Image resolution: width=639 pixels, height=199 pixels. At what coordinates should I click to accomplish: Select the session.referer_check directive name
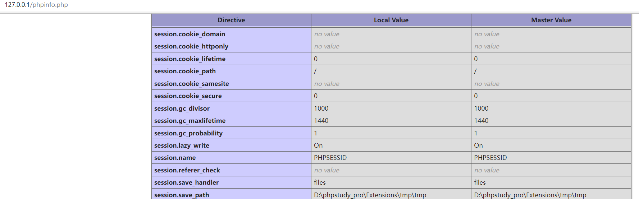point(187,170)
